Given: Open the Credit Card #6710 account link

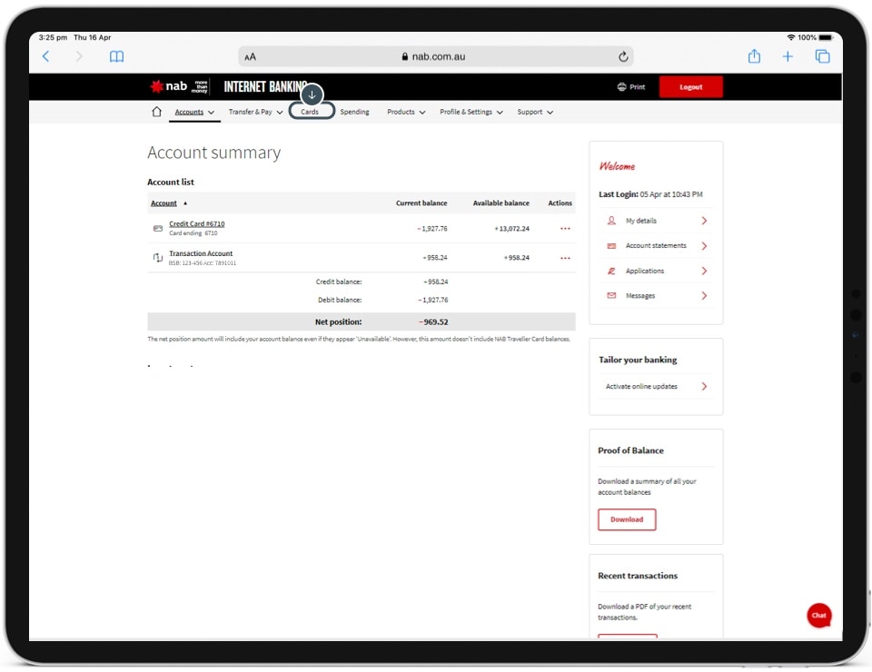Looking at the screenshot, I should (196, 223).
